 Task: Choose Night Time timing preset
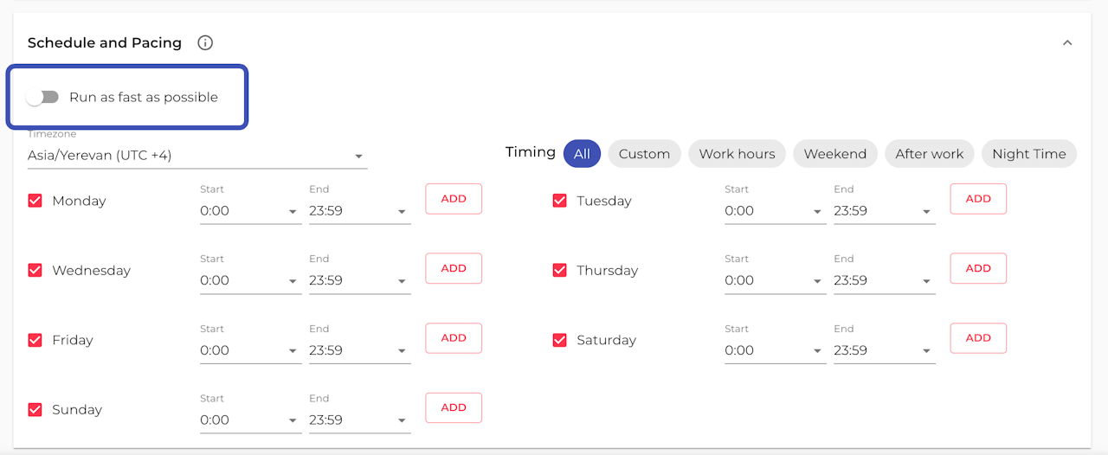(x=1028, y=154)
